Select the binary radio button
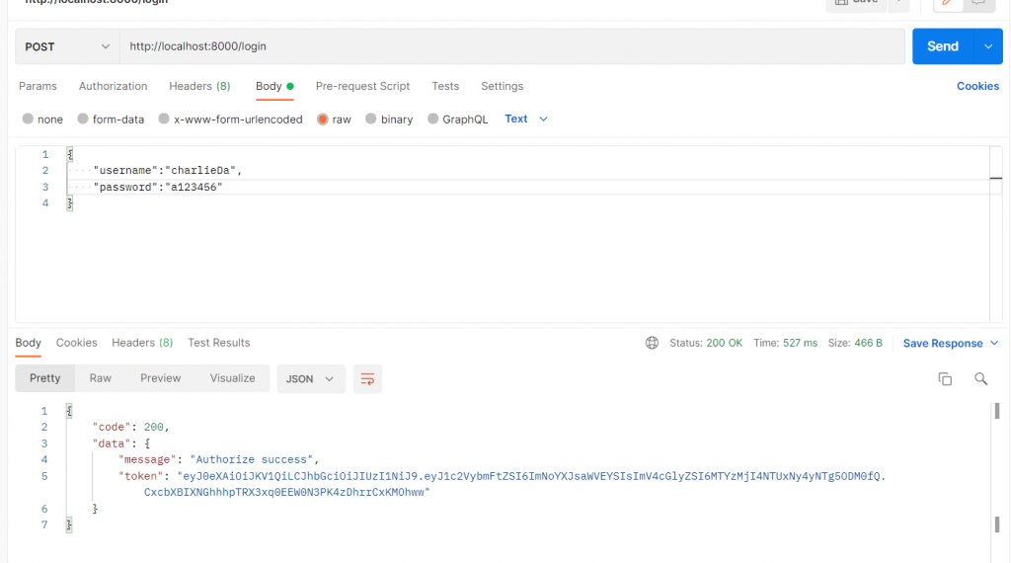 (371, 119)
